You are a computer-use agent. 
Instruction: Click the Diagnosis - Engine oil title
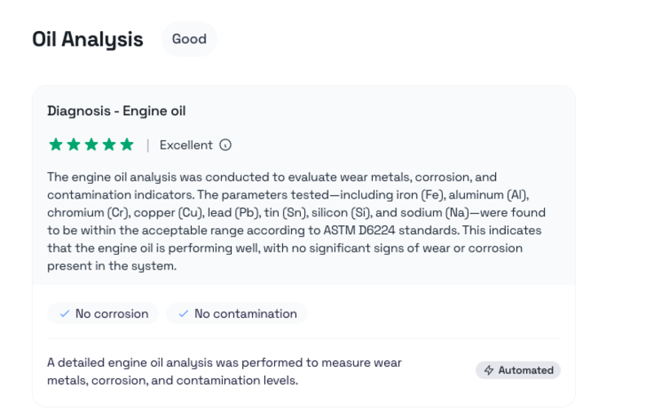[x=117, y=111]
